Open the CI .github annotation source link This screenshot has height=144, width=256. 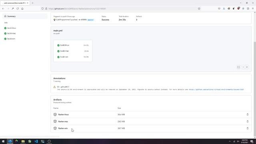click(63, 87)
